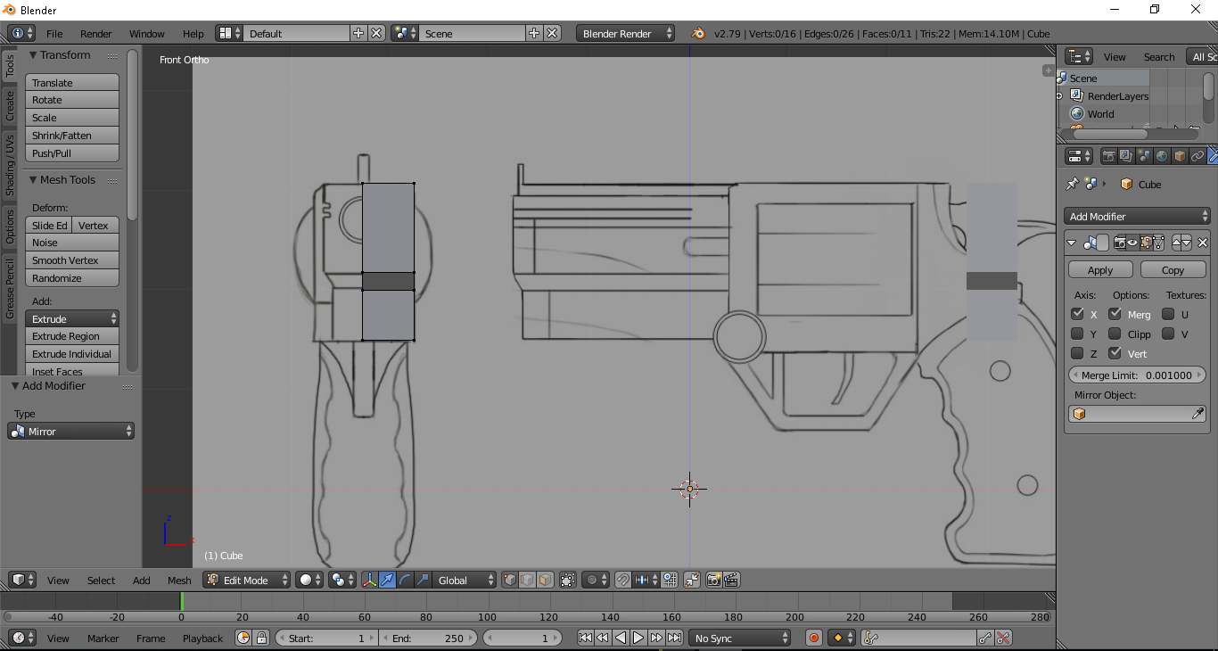Delete the Mirror modifier with the X icon
The width and height of the screenshot is (1218, 651).
tap(1202, 242)
